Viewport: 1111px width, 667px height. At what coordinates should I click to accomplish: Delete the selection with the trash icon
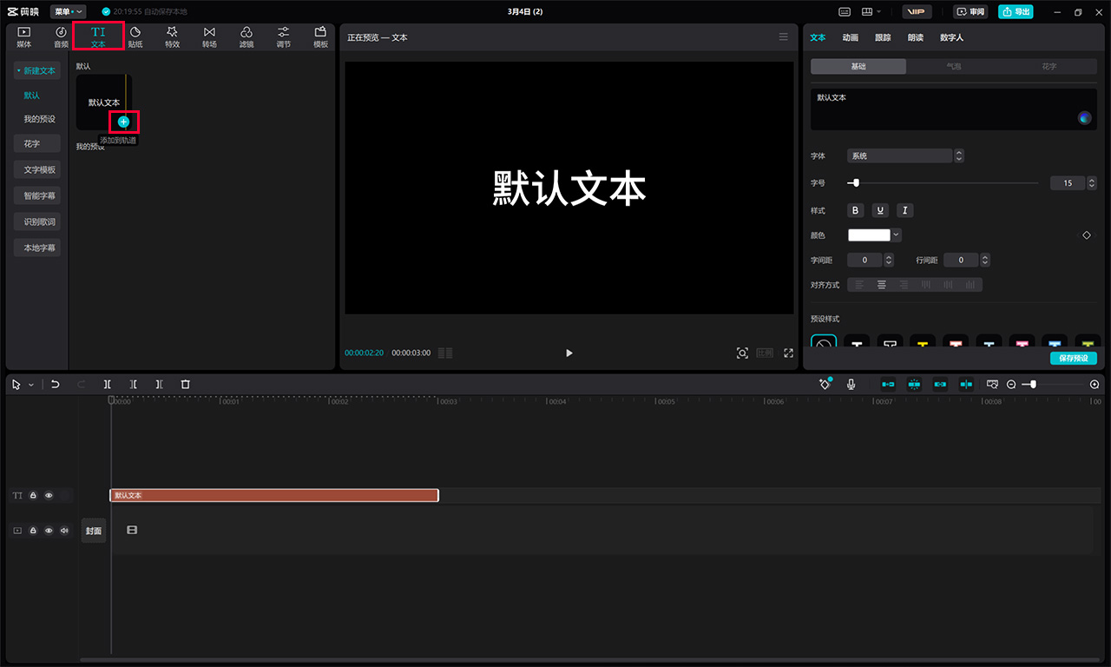pyautogui.click(x=185, y=384)
